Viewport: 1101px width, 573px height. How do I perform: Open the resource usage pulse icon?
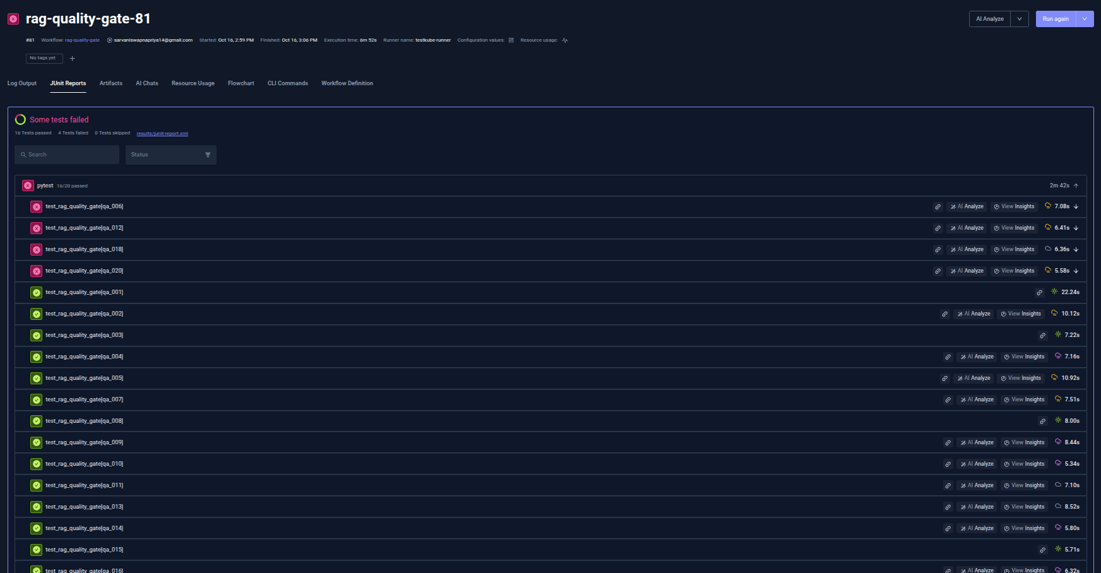pyautogui.click(x=565, y=40)
